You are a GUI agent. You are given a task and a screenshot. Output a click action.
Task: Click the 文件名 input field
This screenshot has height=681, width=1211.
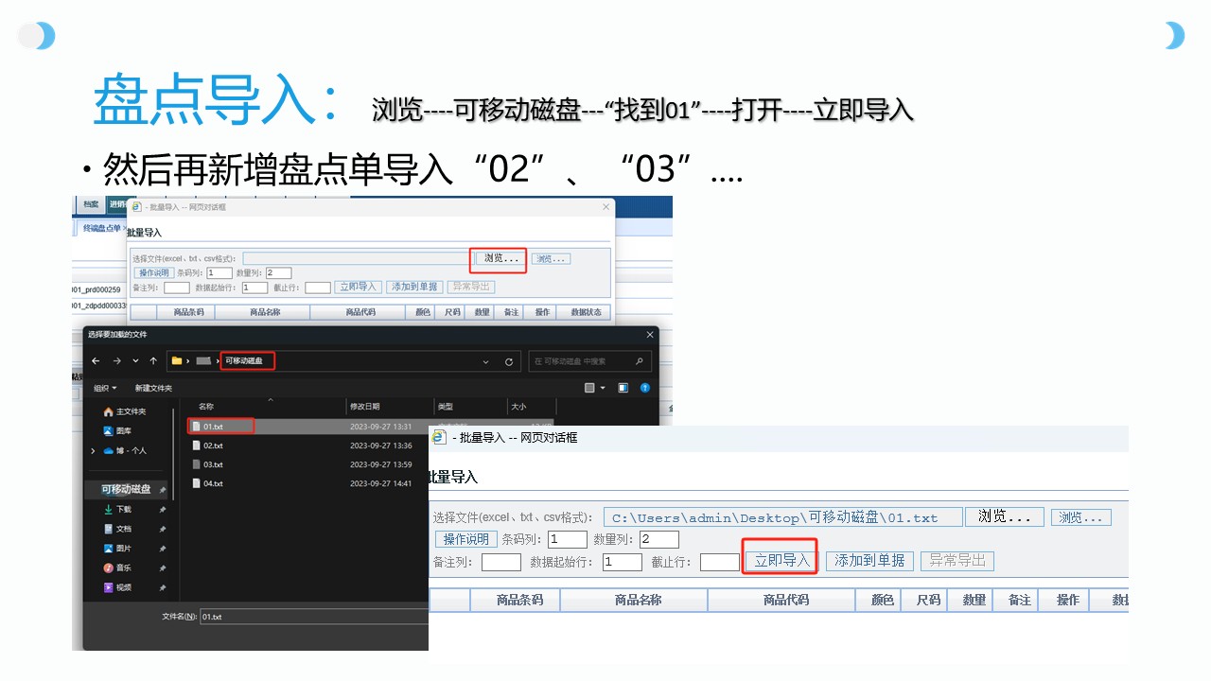(x=312, y=617)
